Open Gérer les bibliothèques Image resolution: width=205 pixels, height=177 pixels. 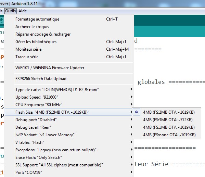click(69, 42)
